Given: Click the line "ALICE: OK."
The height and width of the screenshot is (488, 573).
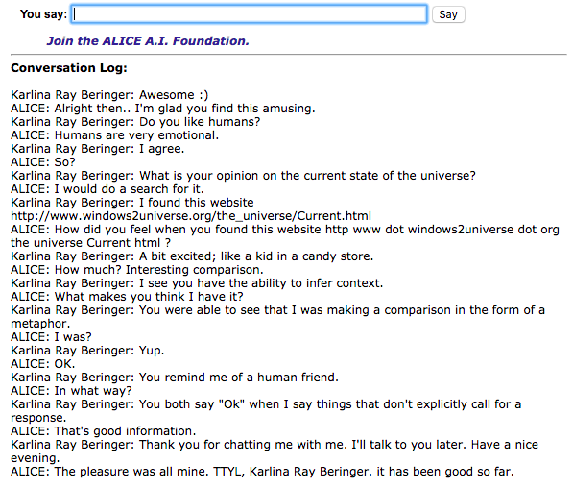Looking at the screenshot, I should tap(43, 364).
